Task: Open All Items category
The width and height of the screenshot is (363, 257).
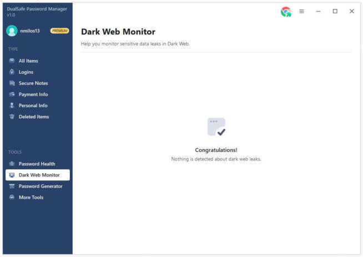Action: click(28, 61)
